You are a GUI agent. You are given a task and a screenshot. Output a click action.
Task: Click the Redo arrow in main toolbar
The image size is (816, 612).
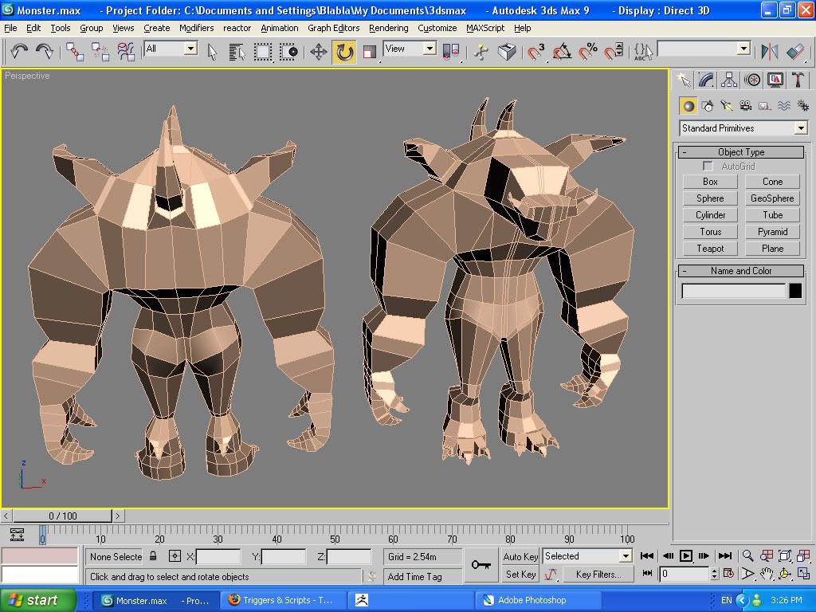pos(45,52)
